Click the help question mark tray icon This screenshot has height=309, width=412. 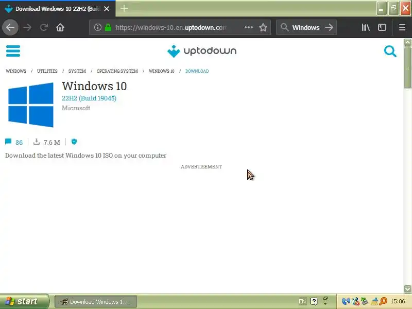pyautogui.click(x=314, y=301)
